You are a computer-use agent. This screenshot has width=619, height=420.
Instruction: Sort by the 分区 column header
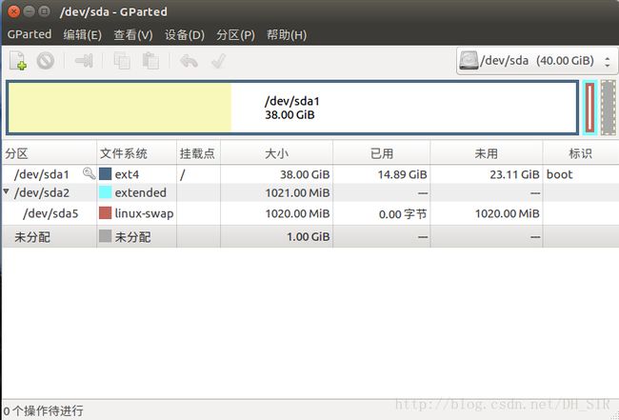50,153
